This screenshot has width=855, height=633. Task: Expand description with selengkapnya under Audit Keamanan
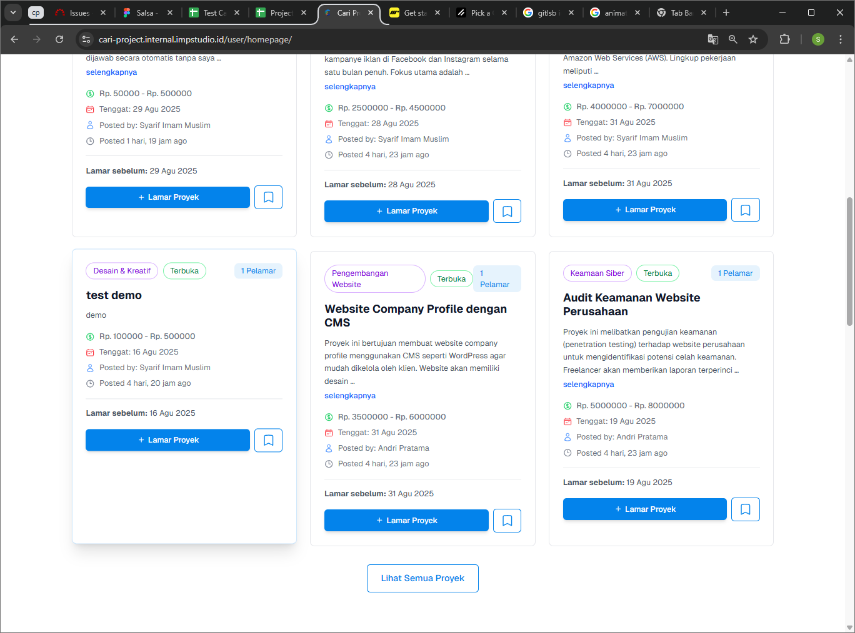tap(588, 385)
